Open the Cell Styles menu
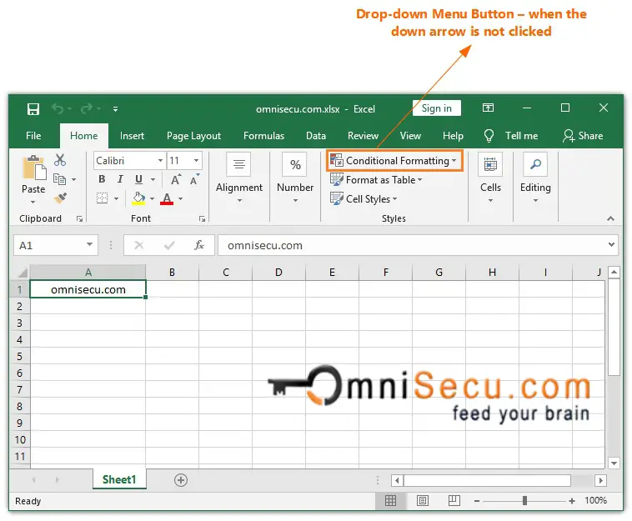 click(x=364, y=198)
